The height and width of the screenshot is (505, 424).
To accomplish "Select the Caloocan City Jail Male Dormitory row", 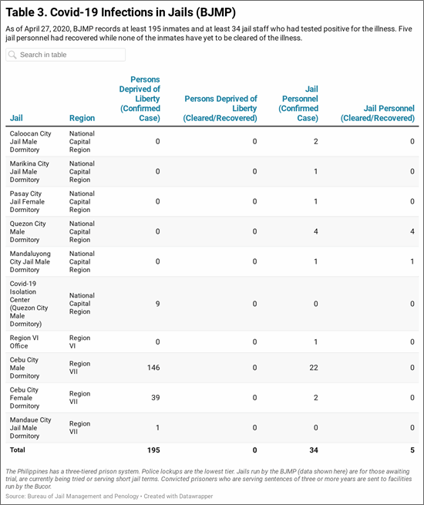I will tap(212, 141).
